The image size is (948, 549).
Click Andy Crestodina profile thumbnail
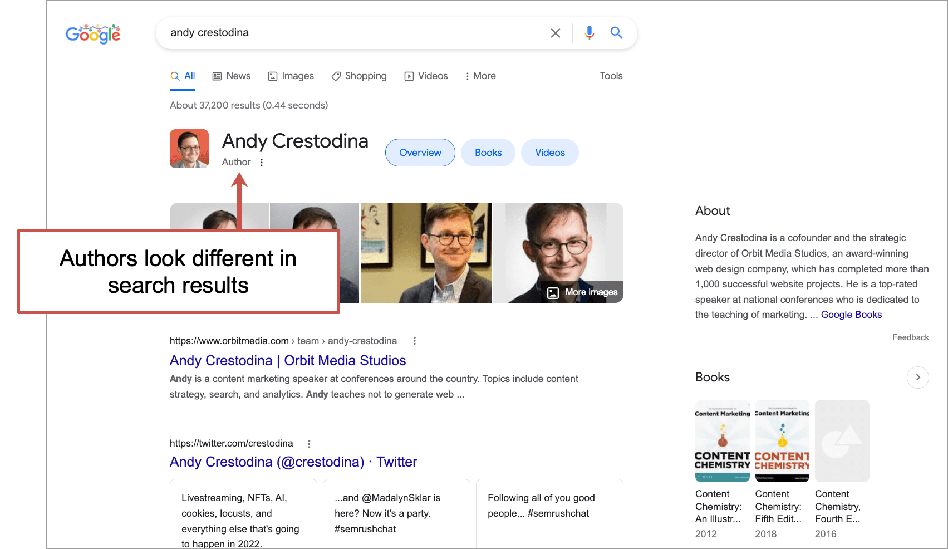[189, 149]
